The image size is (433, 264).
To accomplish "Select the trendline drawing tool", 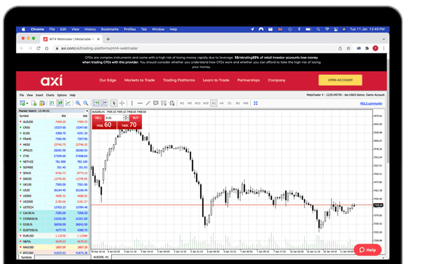I will 148,103.
